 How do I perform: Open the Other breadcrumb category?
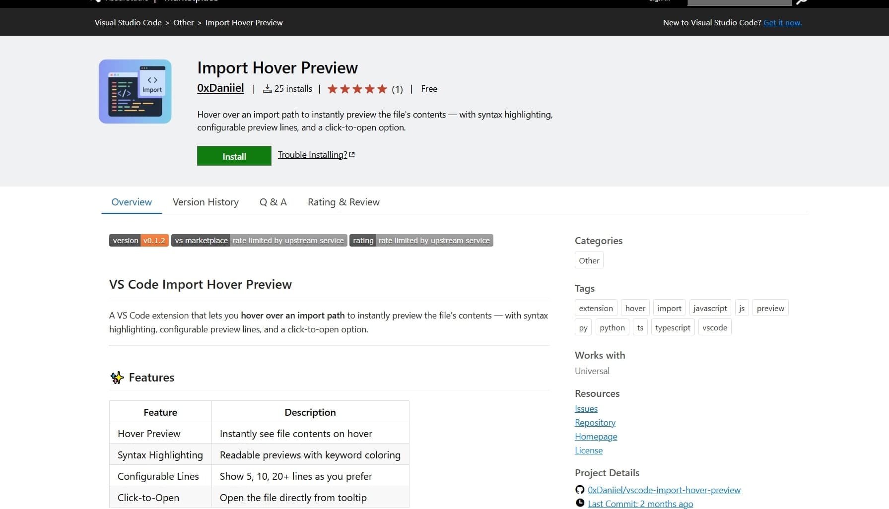(183, 22)
